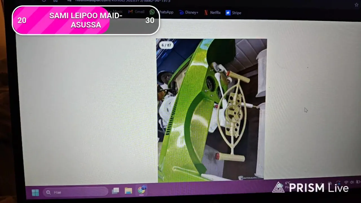Bookmark this page with the star icon

click(x=356, y=5)
